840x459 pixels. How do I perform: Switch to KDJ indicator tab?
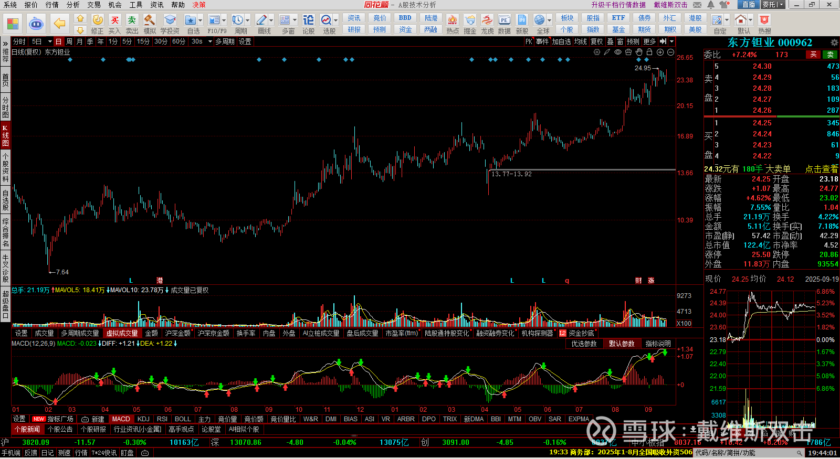tap(143, 419)
